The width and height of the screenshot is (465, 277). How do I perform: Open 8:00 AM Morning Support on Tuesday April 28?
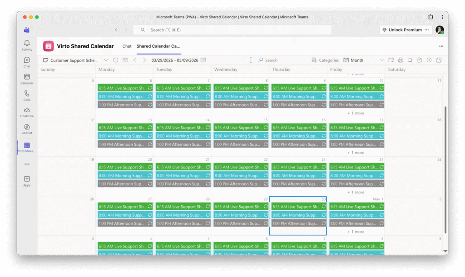[183, 215]
